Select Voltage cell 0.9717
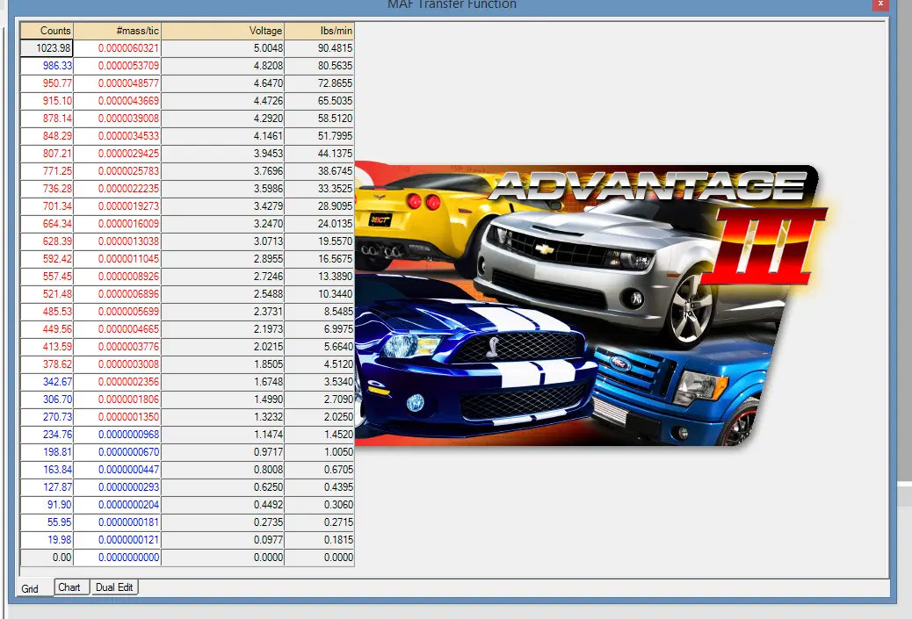 click(223, 451)
